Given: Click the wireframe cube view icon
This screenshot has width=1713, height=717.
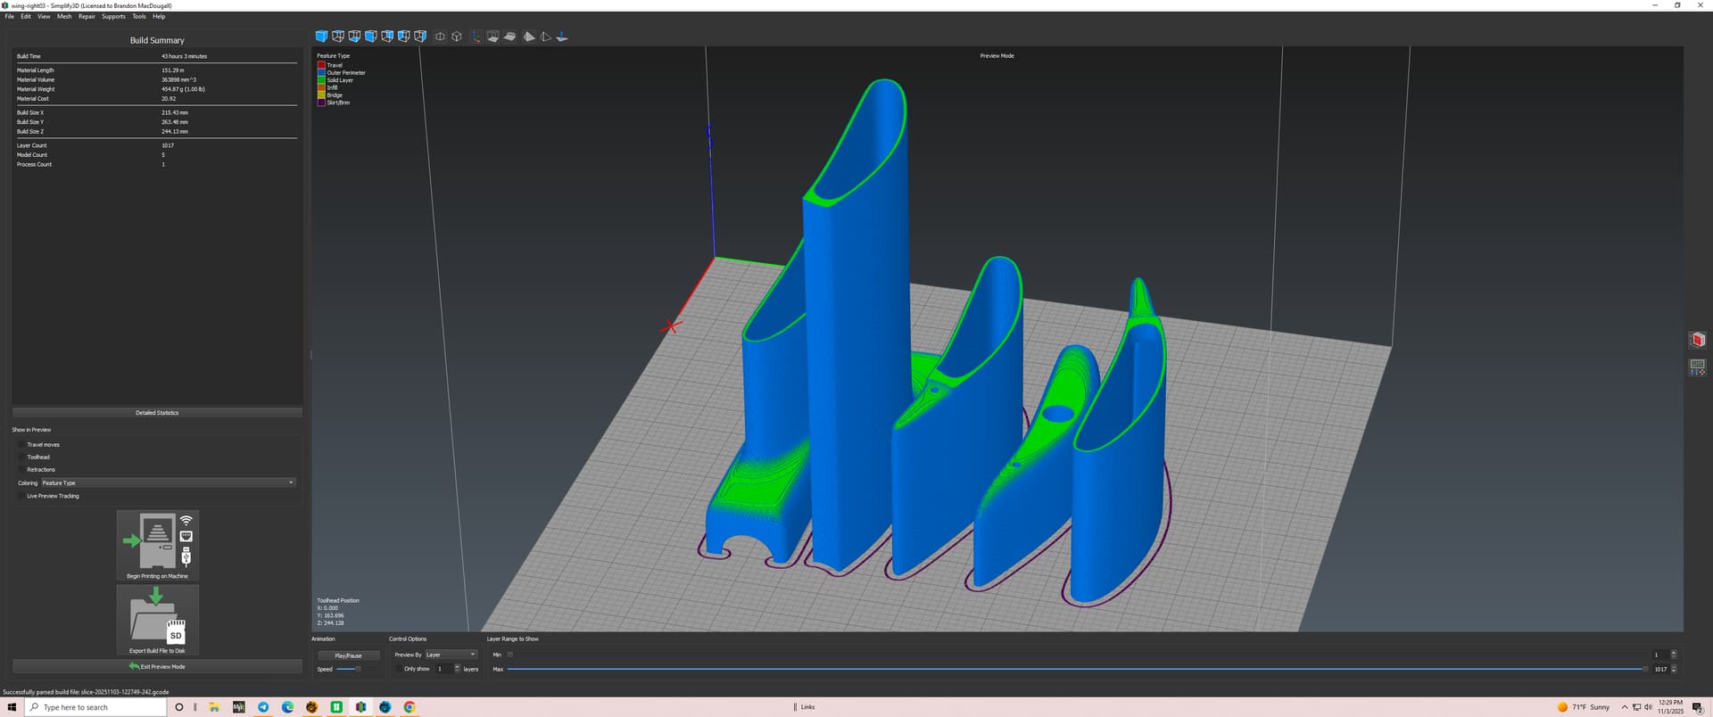Looking at the screenshot, I should point(457,37).
